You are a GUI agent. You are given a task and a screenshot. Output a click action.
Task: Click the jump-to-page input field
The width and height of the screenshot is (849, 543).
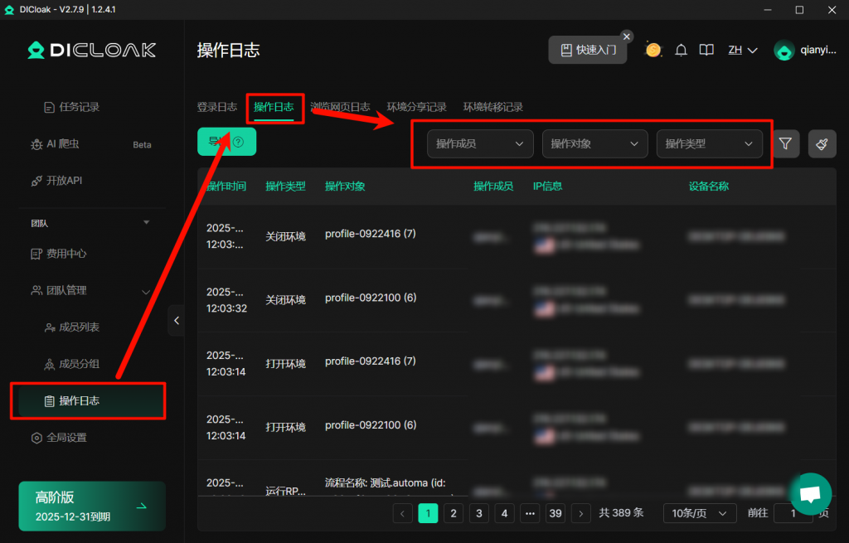point(794,513)
